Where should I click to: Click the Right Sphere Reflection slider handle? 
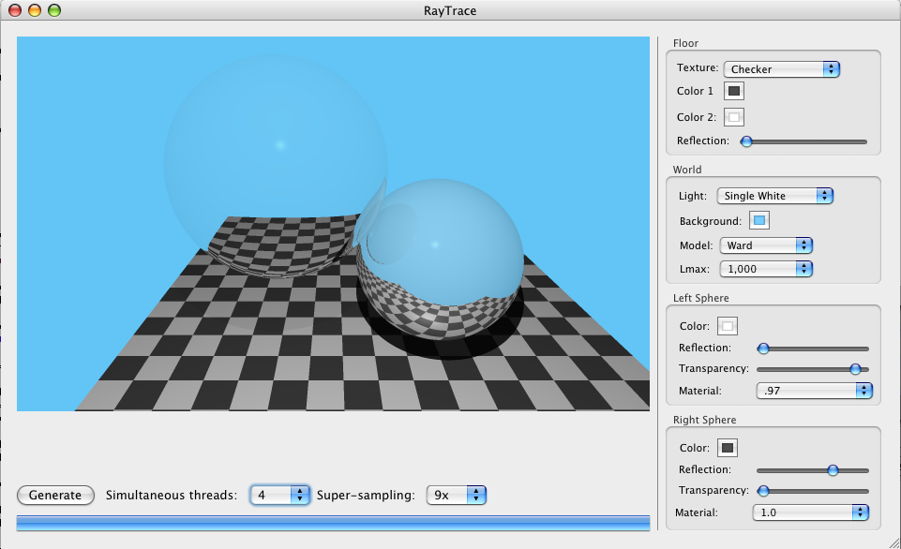[x=833, y=470]
